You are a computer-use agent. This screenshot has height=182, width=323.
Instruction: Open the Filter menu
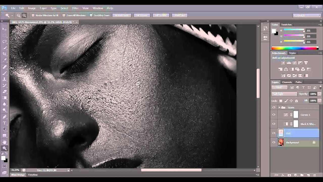[x=75, y=8]
